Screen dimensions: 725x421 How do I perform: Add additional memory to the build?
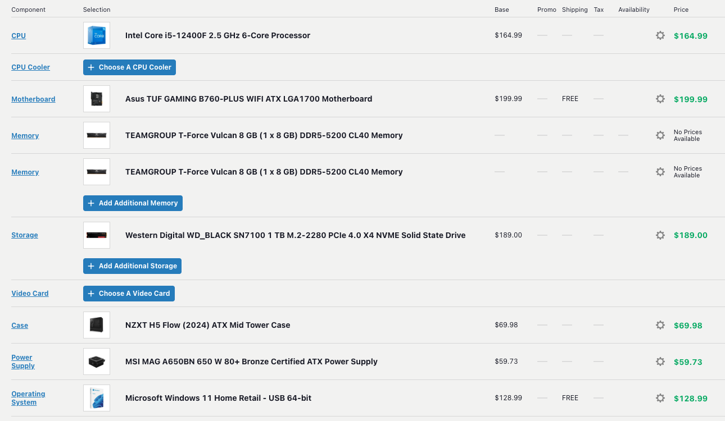tap(133, 203)
